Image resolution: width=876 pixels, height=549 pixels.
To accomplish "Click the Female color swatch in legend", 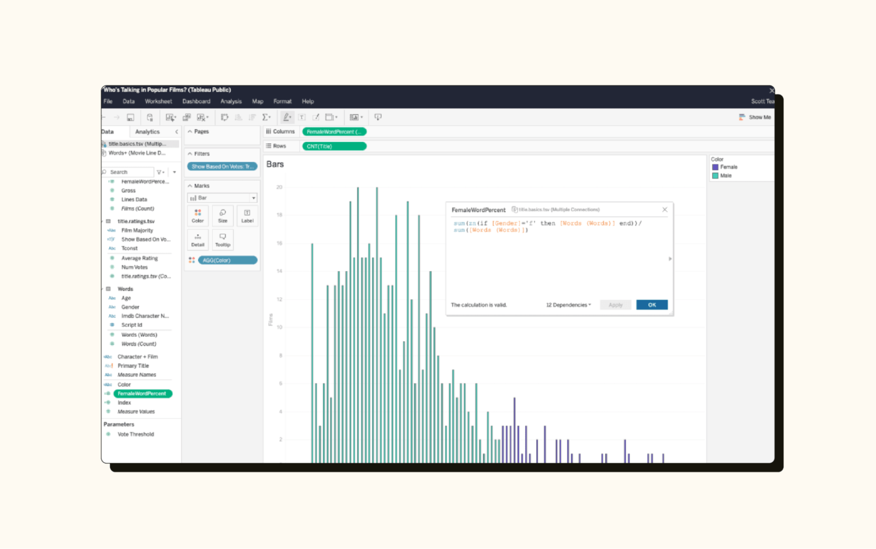I will coord(715,167).
